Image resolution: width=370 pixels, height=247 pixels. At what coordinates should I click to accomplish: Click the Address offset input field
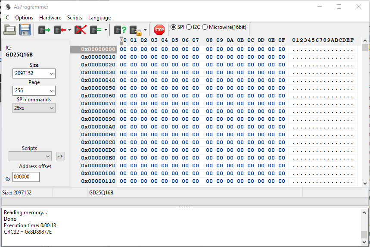pos(26,177)
